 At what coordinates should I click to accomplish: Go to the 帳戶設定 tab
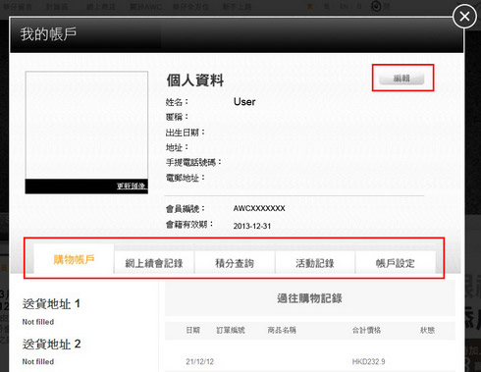(x=396, y=262)
